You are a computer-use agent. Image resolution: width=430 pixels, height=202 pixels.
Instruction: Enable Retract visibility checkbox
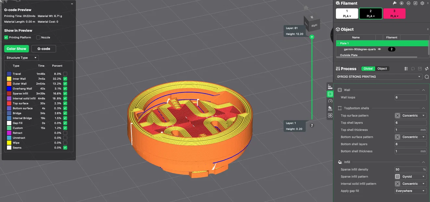tap(65, 133)
